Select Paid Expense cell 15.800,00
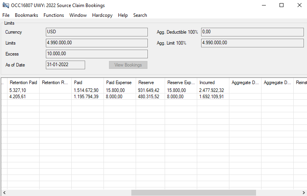 120,90
